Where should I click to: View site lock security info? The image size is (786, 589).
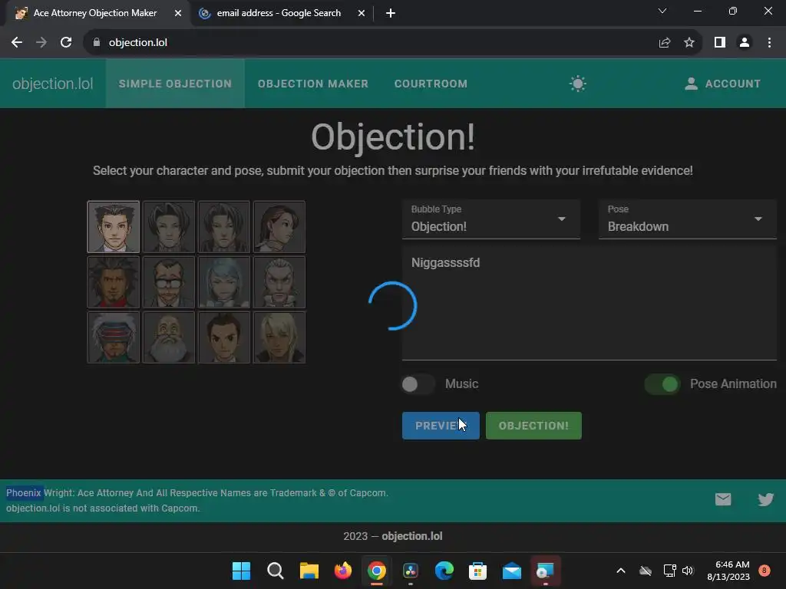[x=97, y=43]
